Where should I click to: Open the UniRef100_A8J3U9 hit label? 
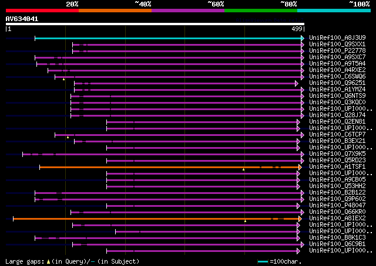pos(337,38)
